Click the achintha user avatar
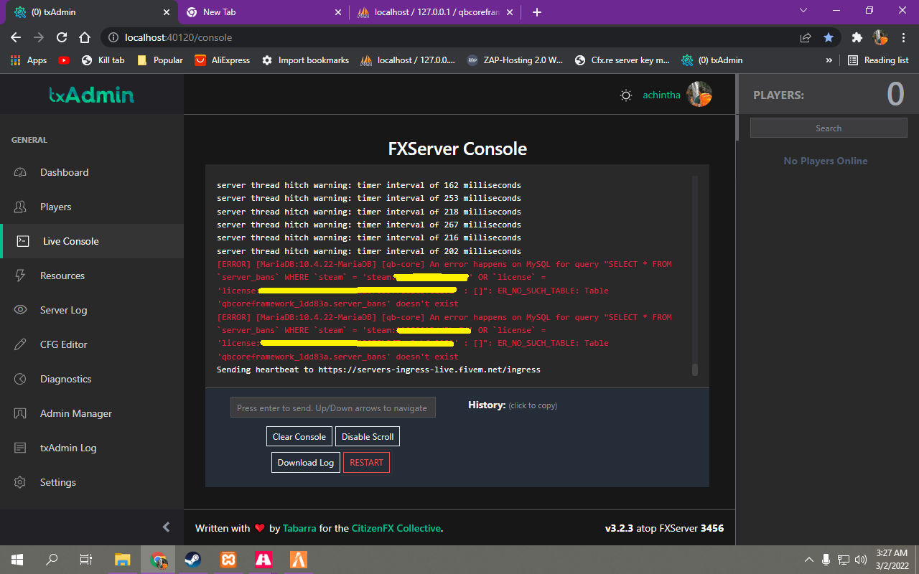Viewport: 919px width, 574px height. tap(699, 95)
